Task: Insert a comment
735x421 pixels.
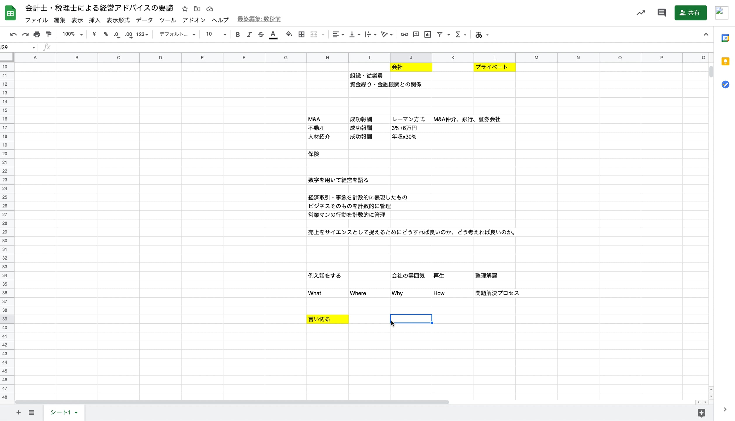Action: coord(416,34)
